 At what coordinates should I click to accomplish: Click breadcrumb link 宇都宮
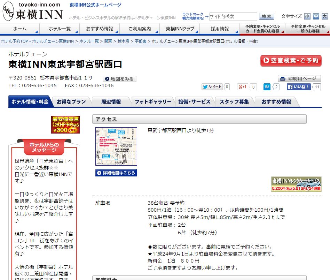[141, 41]
